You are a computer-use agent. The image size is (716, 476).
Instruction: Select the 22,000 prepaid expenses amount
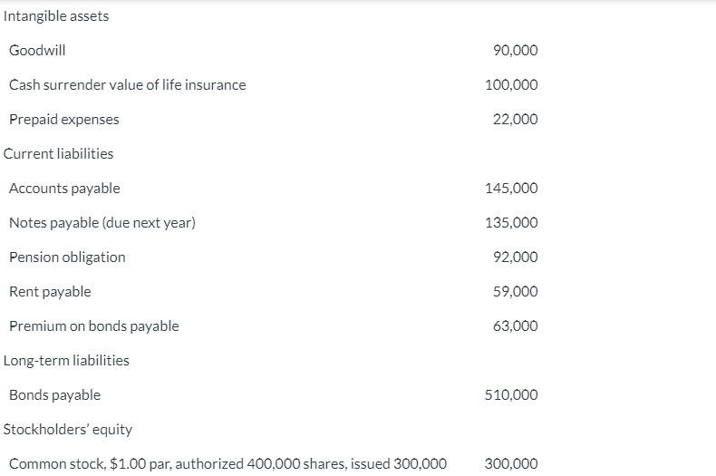(515, 119)
